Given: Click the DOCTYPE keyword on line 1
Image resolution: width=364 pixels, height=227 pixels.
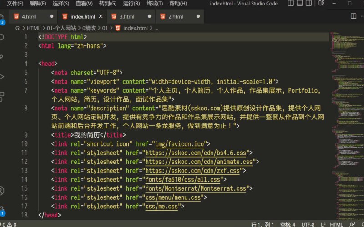Looking at the screenshot, I should (x=56, y=37).
